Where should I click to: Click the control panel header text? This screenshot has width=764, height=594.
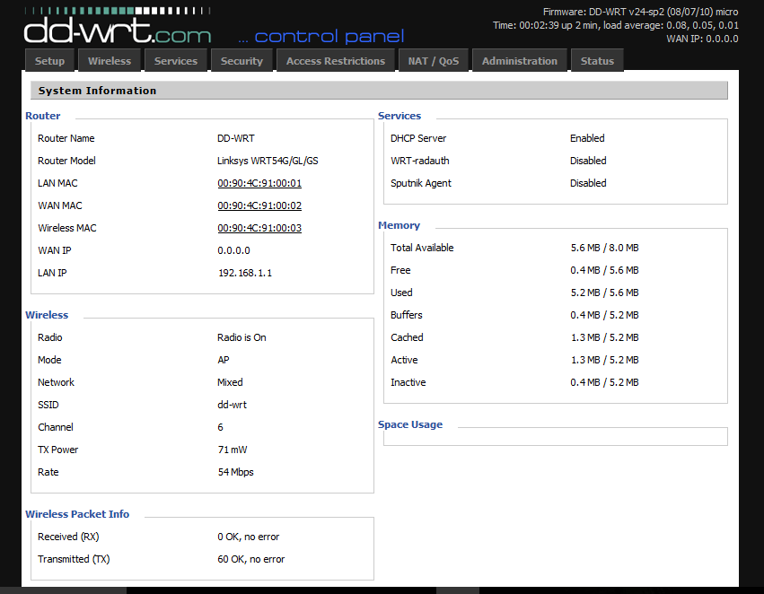[x=323, y=36]
